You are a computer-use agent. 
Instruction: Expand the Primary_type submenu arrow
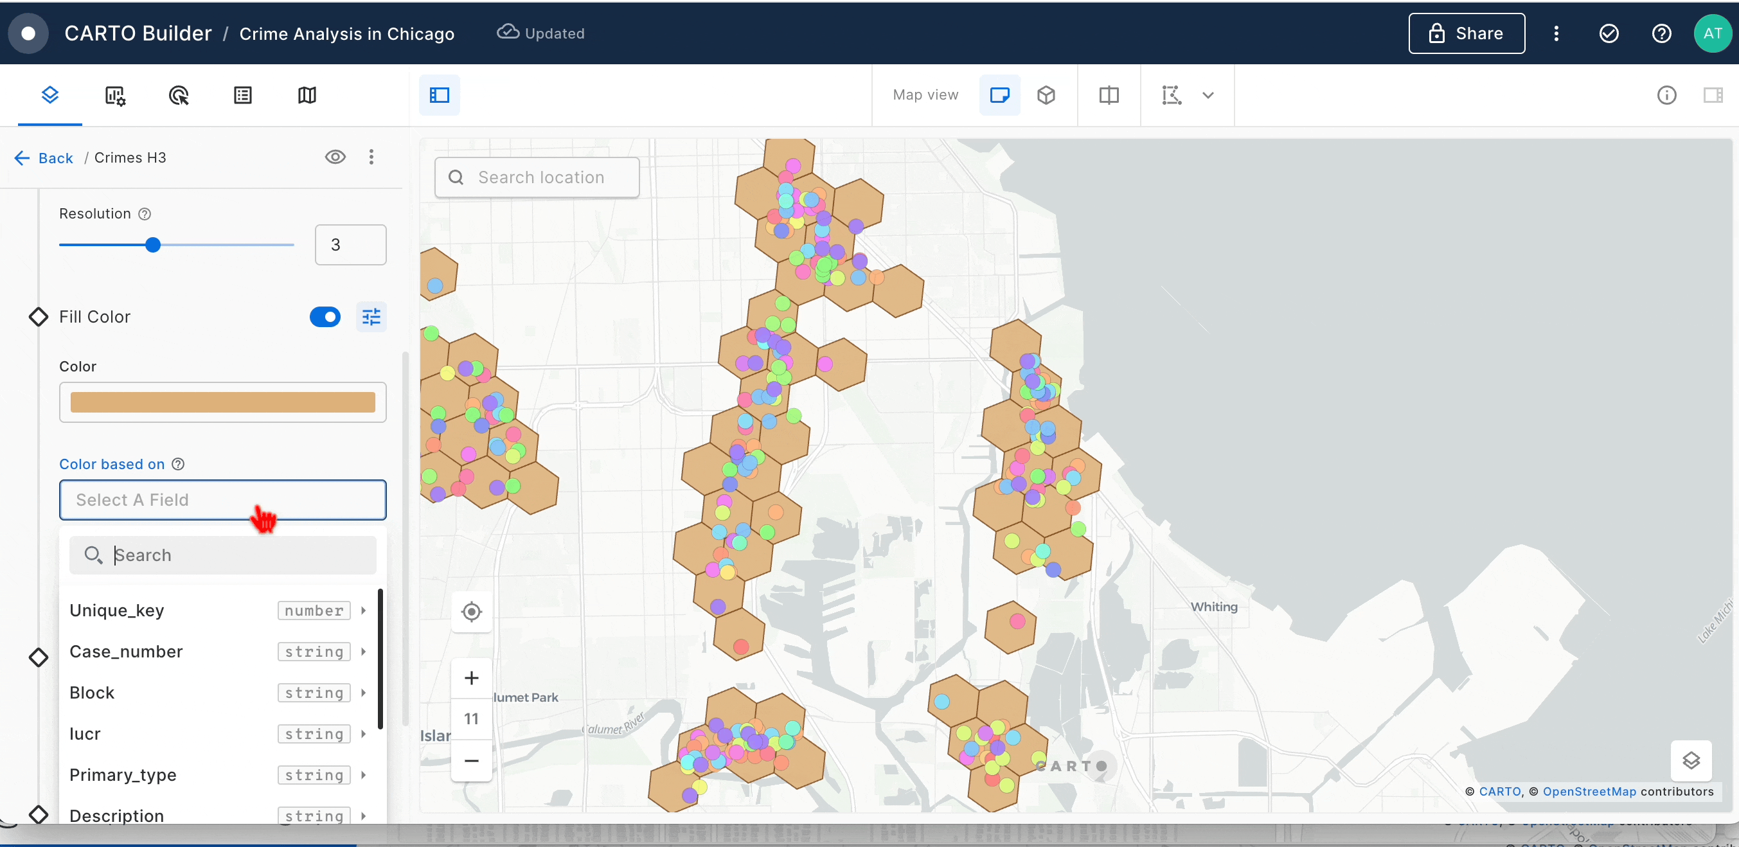(x=363, y=775)
